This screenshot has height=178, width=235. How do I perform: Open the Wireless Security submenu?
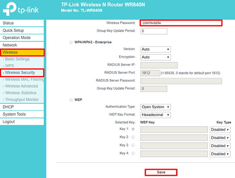click(x=22, y=73)
